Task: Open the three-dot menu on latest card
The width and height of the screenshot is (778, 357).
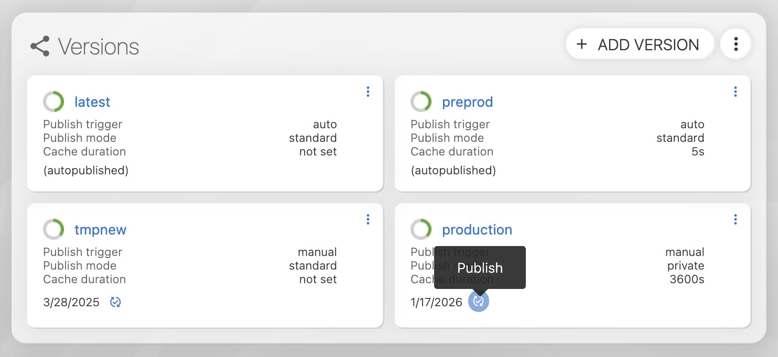Action: click(368, 92)
